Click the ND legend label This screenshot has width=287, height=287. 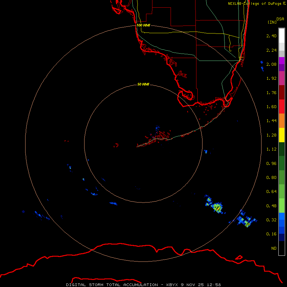pyautogui.click(x=274, y=248)
